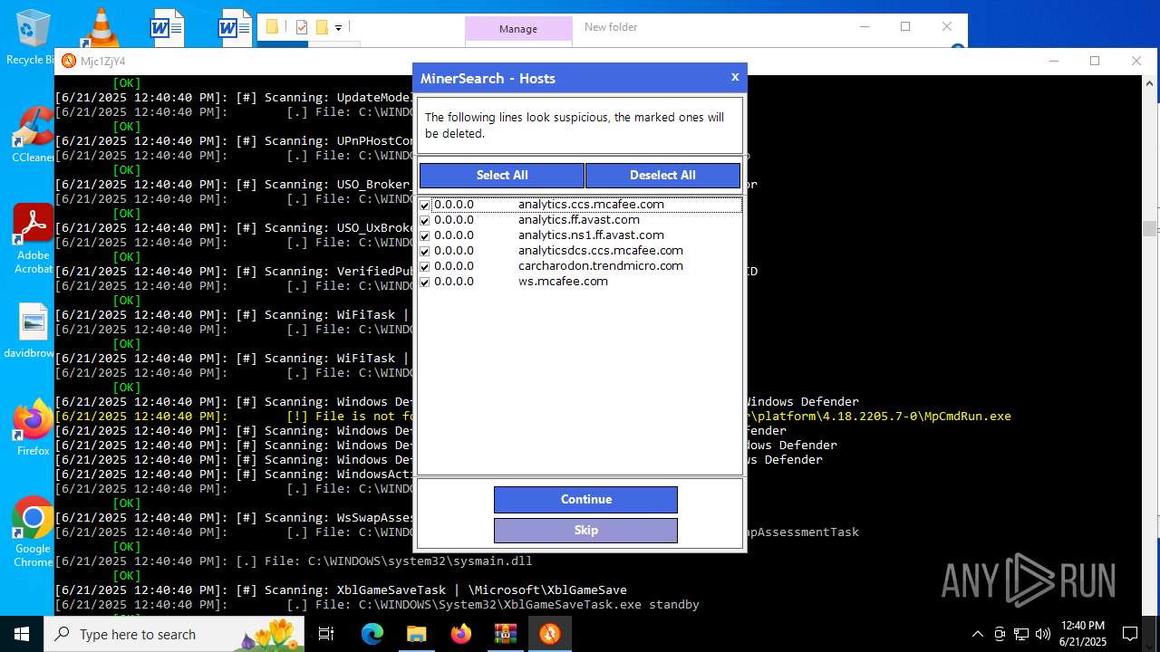The image size is (1160, 652).
Task: Open the VLC media player desktop shortcut
Action: click(100, 27)
